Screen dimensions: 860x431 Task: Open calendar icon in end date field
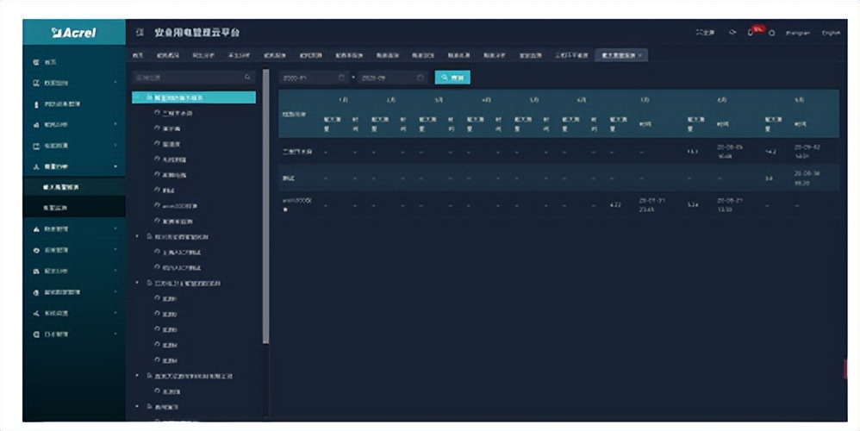point(420,78)
